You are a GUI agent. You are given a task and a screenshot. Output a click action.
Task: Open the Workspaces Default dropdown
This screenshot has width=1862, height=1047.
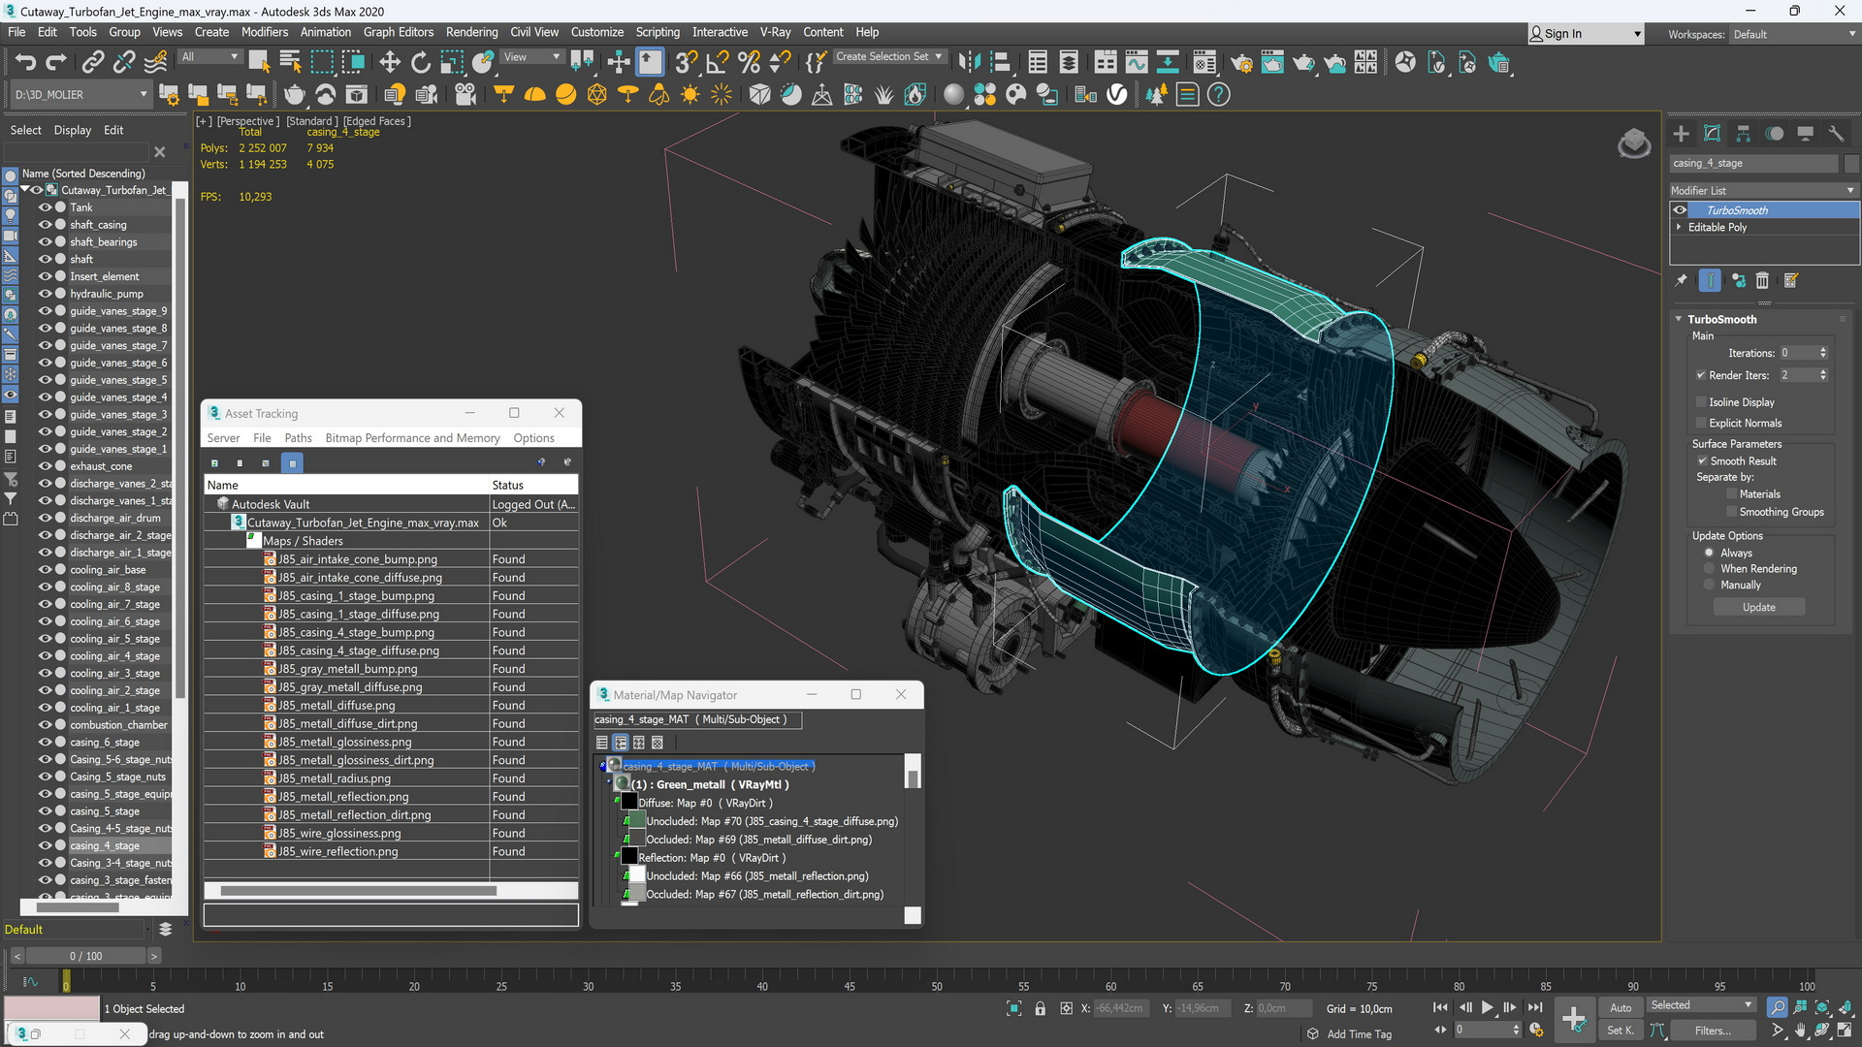coord(1793,34)
